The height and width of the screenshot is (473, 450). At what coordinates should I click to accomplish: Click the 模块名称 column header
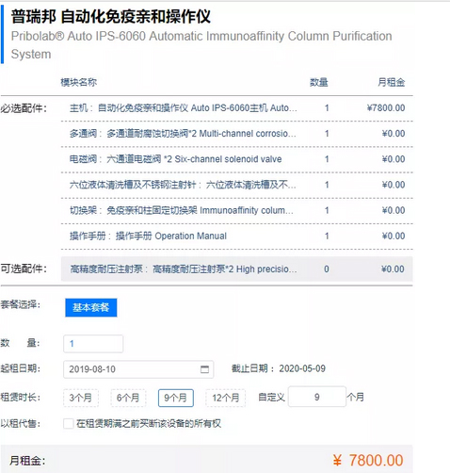point(78,82)
